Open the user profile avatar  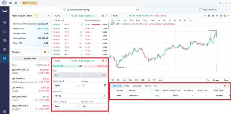pyautogui.click(x=4, y=3)
